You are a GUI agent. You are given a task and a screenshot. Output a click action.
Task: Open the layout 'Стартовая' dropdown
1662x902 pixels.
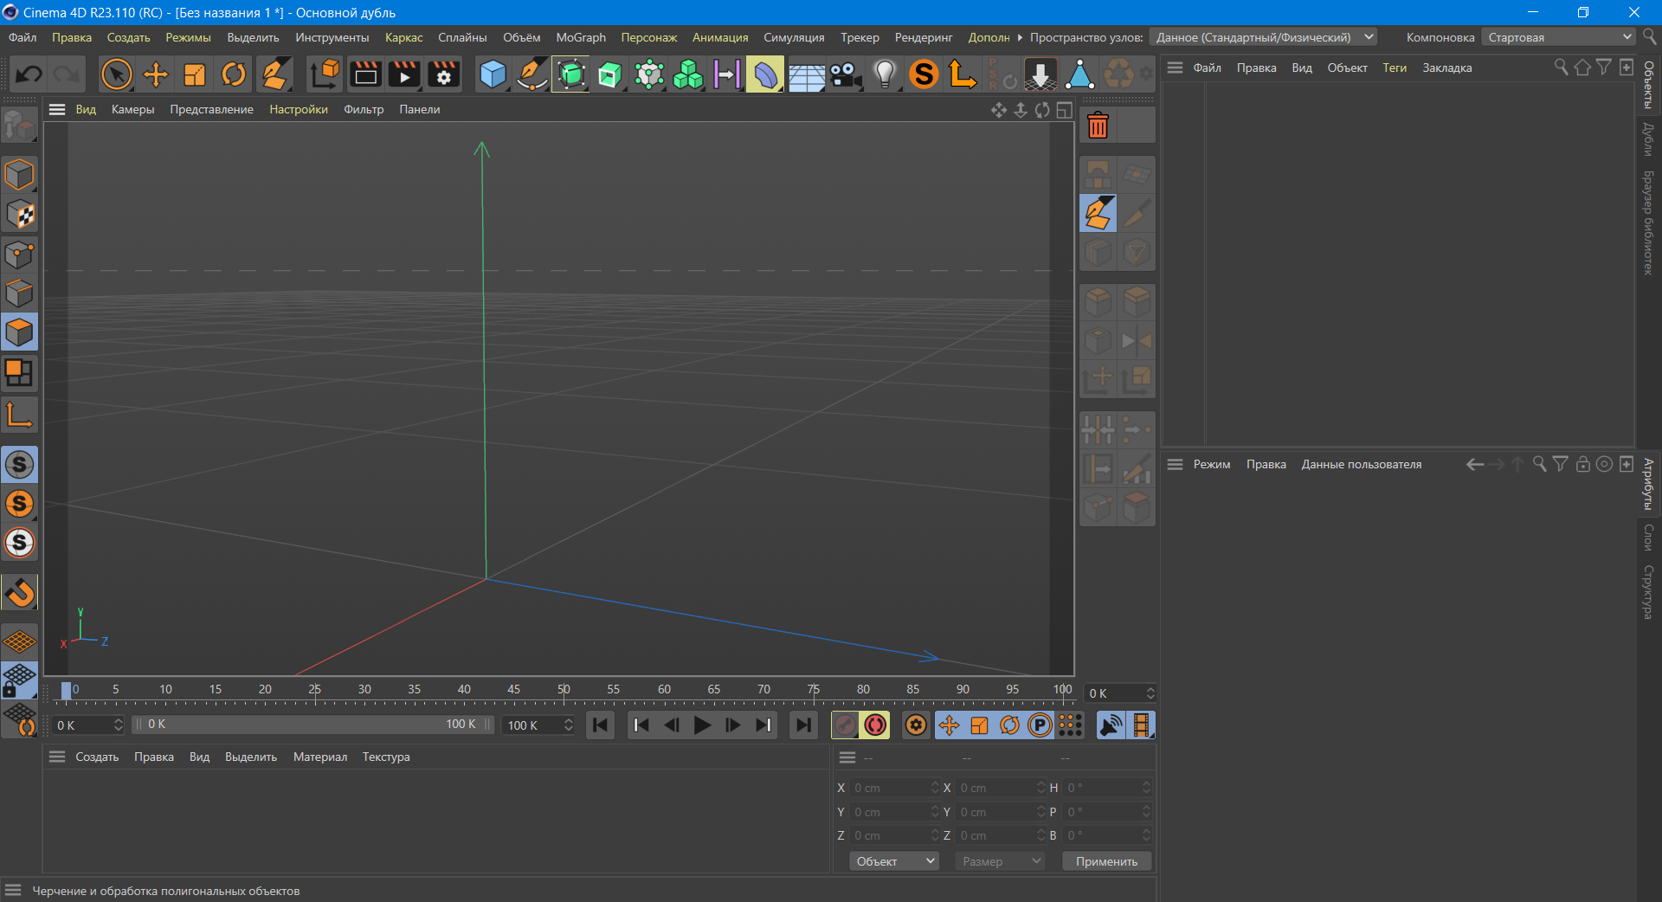click(1559, 37)
